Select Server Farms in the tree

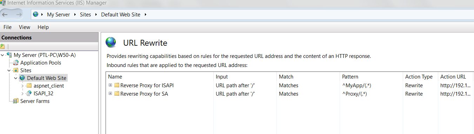click(x=35, y=101)
